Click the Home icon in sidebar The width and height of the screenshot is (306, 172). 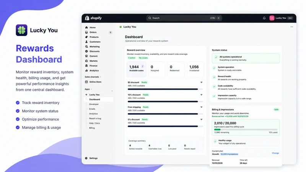pyautogui.click(x=86, y=28)
